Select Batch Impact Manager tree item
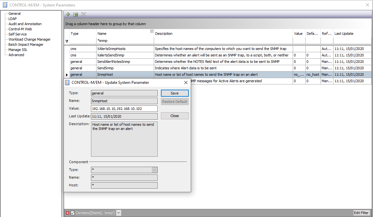Image resolution: width=373 pixels, height=217 pixels. 26,44
